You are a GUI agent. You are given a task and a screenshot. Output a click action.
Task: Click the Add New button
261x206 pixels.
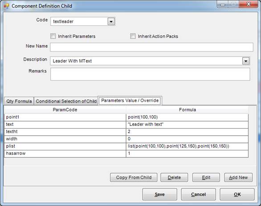[238, 178]
